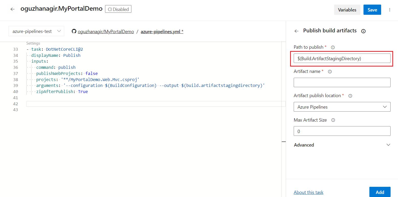Expand the Advanced section

(x=342, y=145)
